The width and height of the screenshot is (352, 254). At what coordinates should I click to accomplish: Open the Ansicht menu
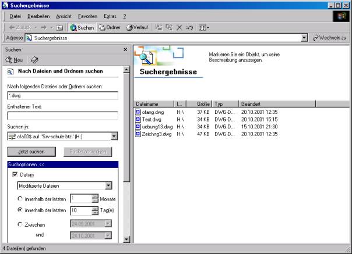(64, 16)
